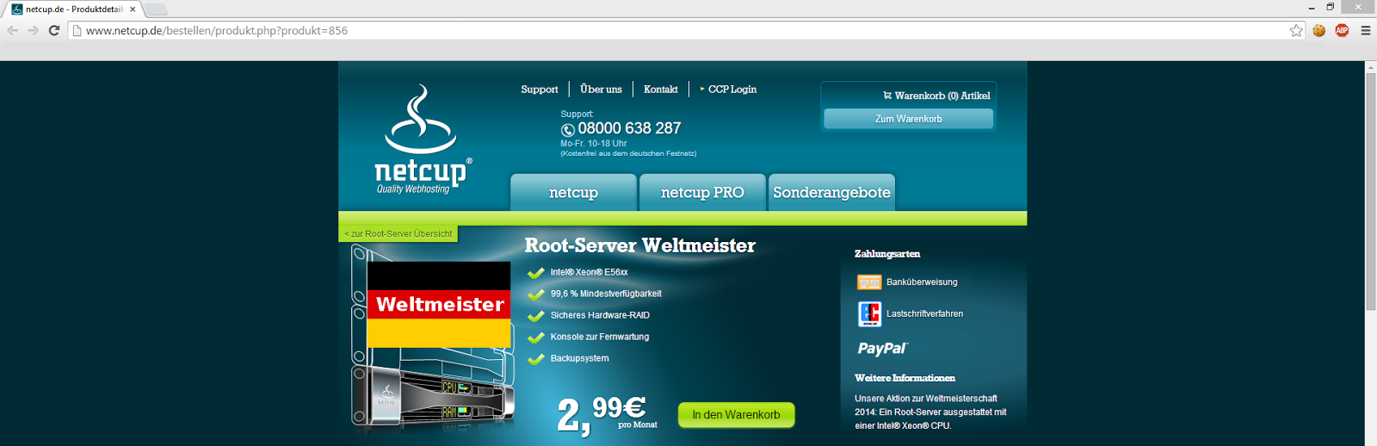Click the 99,6 % Mindestverfügbarkeit text
Viewport: 1377px width, 446px height.
coord(606,294)
